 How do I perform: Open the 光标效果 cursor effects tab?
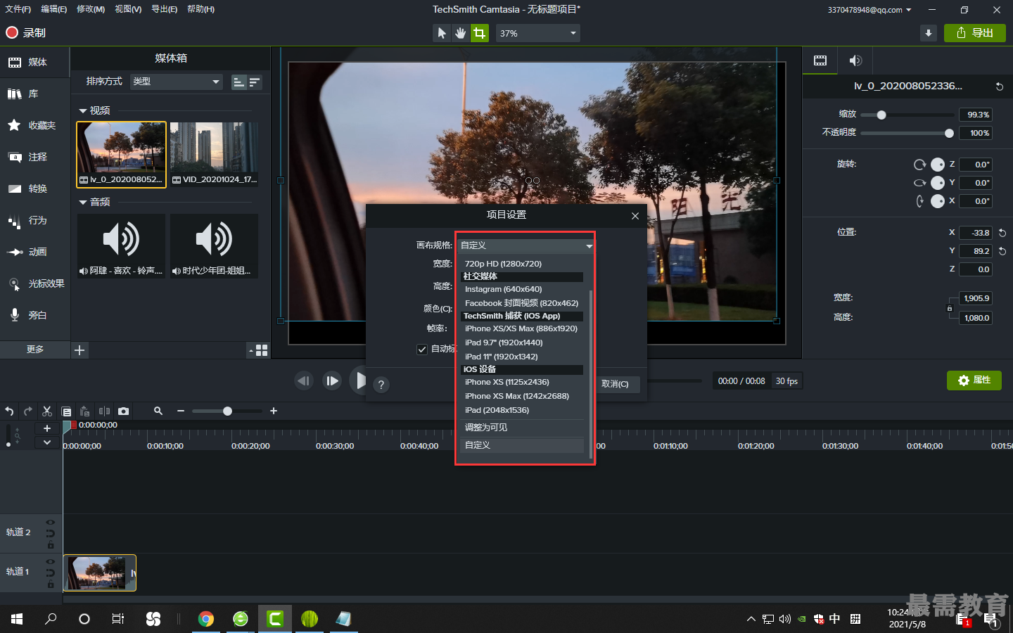[x=35, y=283]
